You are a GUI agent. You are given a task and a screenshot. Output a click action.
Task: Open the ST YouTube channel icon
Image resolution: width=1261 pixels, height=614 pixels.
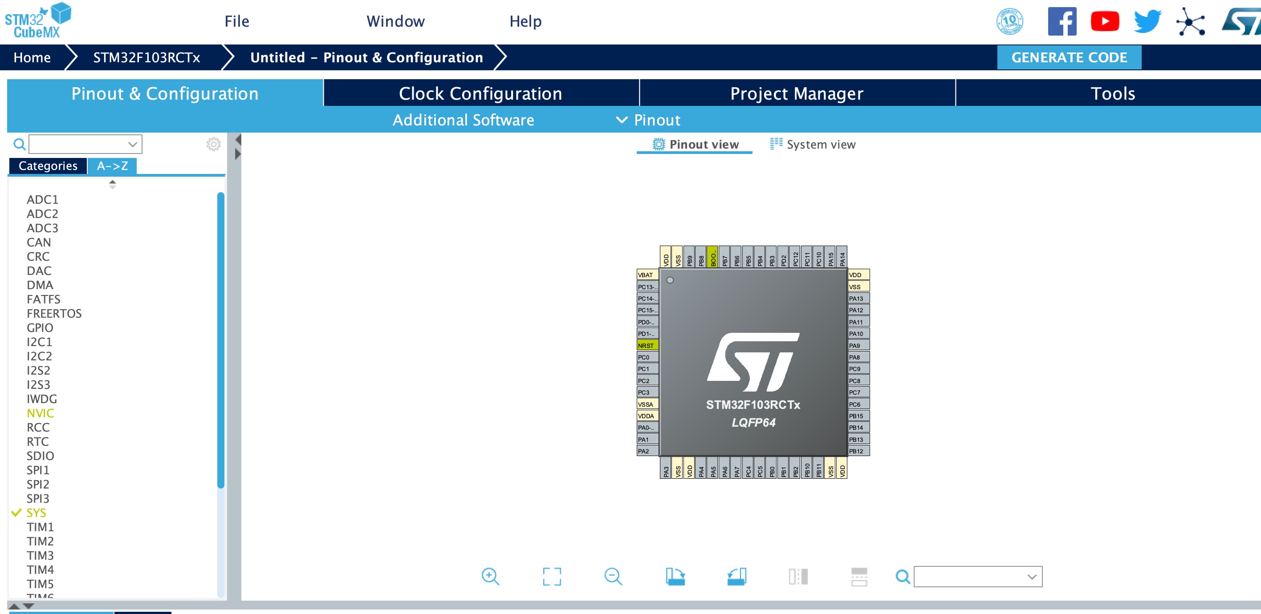coord(1104,21)
